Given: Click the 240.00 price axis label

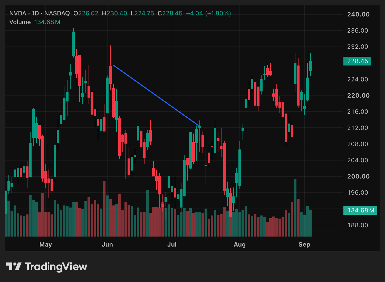Looking at the screenshot, I should tap(358, 14).
